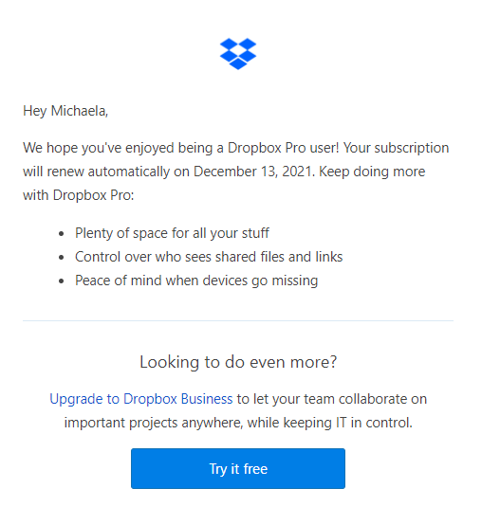
Task: Select the greeting text 'Hey Michaela,'
Action: (x=65, y=111)
